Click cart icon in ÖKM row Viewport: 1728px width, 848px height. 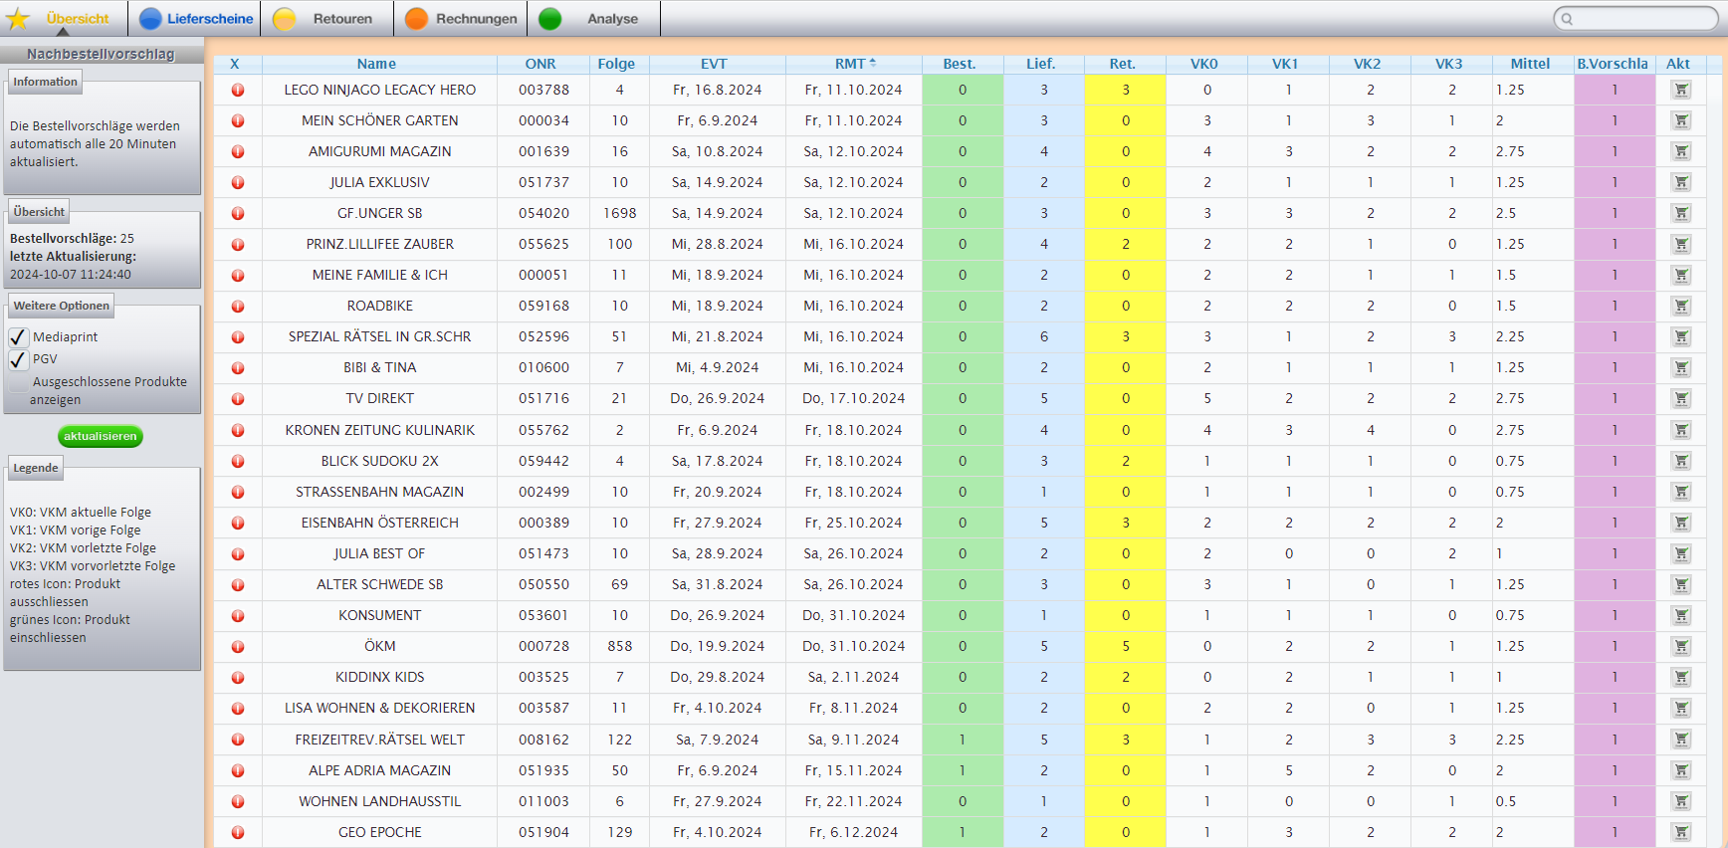click(x=1681, y=646)
